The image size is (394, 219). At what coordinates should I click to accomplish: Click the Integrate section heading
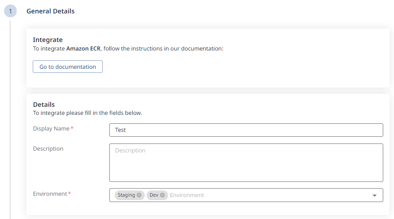[x=48, y=40]
